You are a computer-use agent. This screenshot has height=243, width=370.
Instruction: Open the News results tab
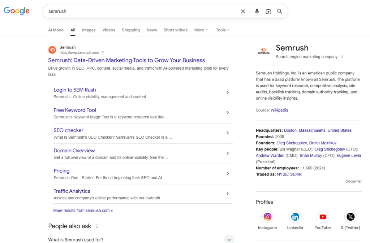(152, 30)
